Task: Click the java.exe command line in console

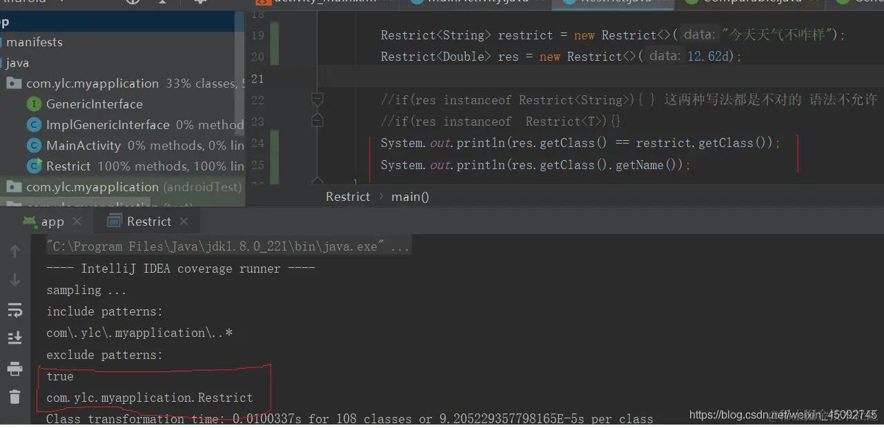Action: [228, 246]
